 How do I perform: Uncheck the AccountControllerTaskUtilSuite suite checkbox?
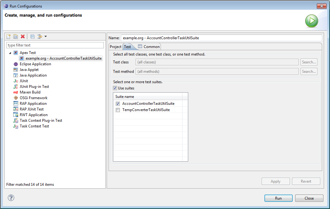click(x=118, y=104)
